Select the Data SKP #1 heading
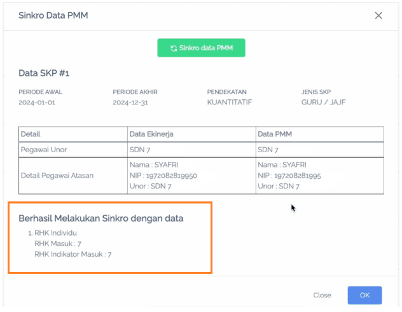 44,73
